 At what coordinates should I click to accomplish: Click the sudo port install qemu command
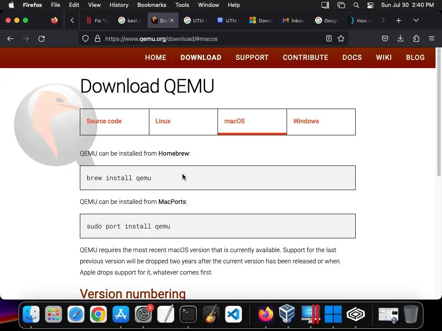pyautogui.click(x=128, y=226)
